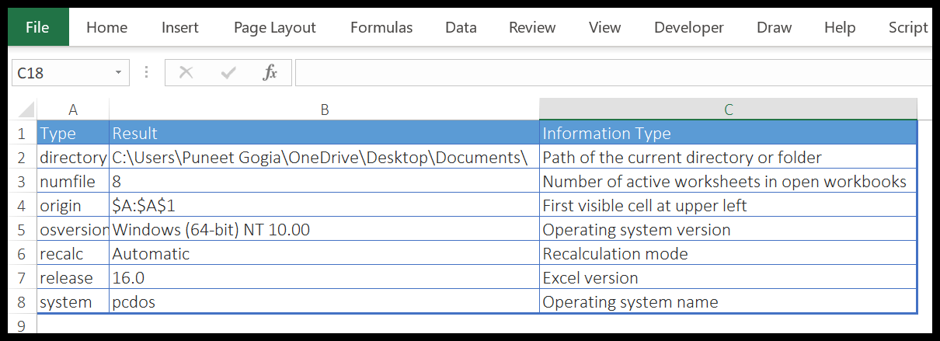This screenshot has height=341, width=940.
Task: Click the 'Automatic' cell
Action: coord(325,253)
